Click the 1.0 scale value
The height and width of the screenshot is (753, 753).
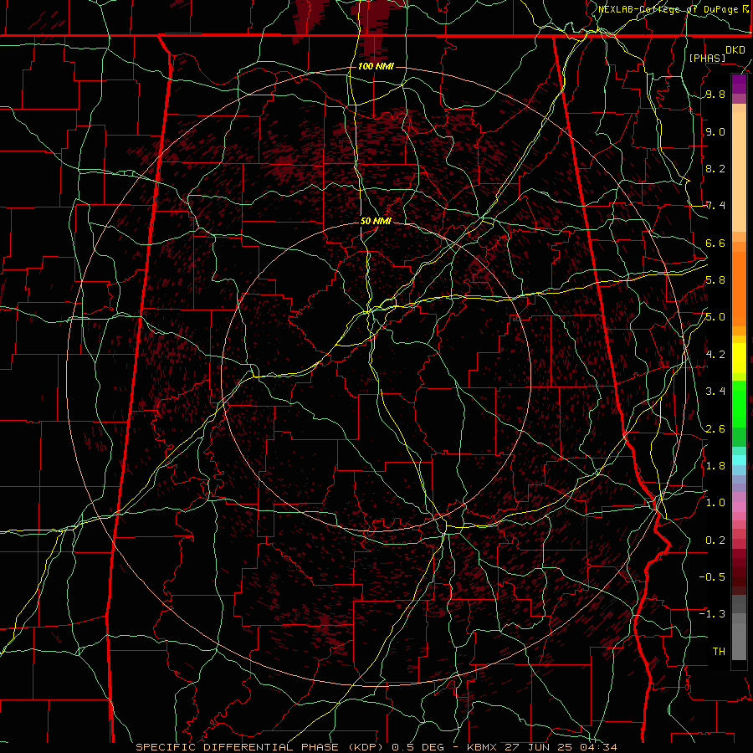pos(715,503)
